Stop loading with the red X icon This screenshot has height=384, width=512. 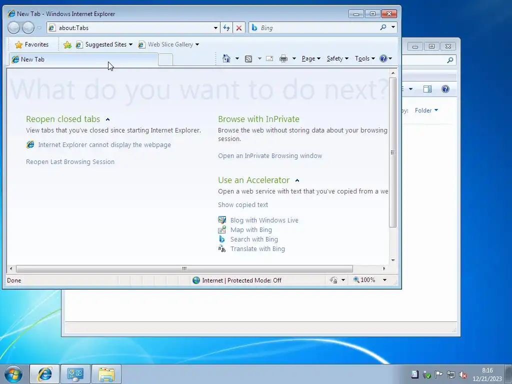(x=238, y=28)
